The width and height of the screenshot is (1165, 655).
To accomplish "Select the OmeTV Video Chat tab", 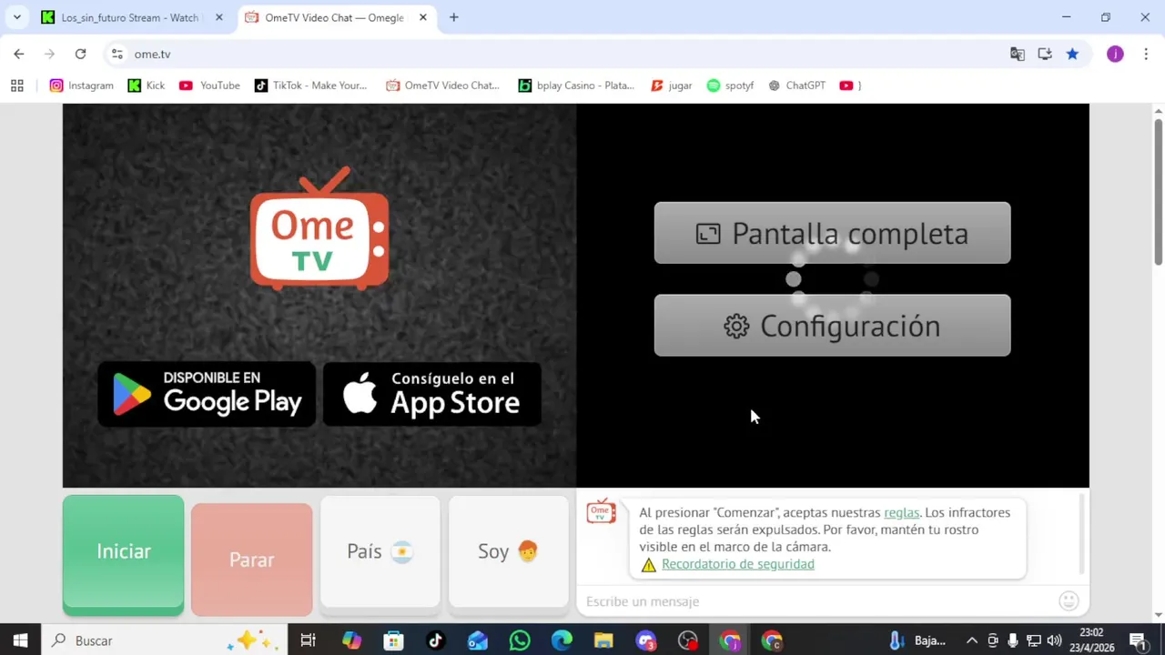I will coord(333,17).
